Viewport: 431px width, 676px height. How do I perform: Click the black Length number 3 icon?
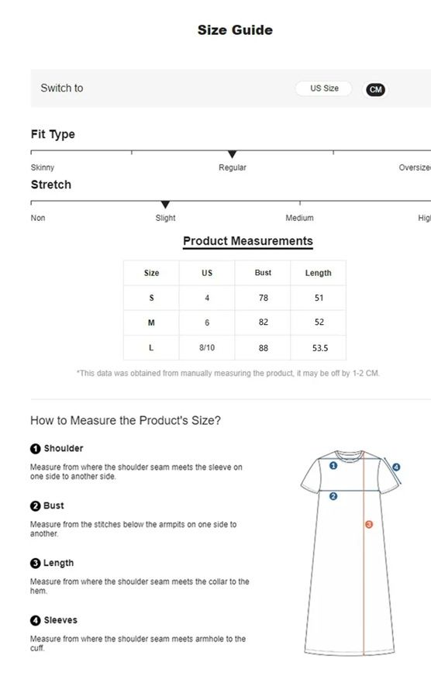pyautogui.click(x=36, y=564)
